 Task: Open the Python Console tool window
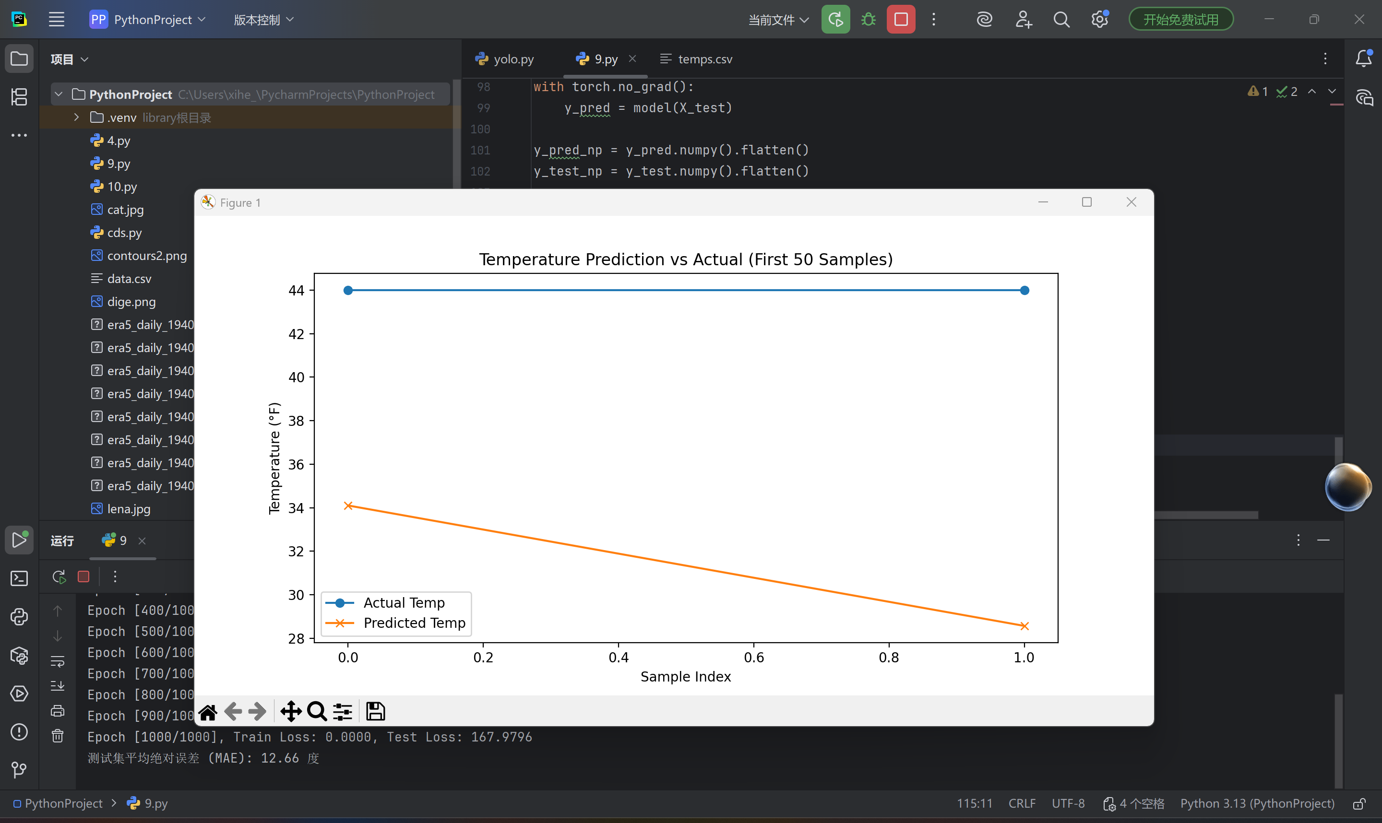point(19,617)
